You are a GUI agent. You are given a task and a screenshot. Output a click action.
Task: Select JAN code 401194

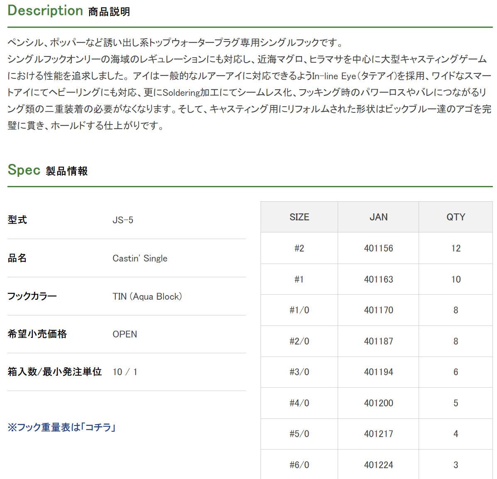coord(378,372)
